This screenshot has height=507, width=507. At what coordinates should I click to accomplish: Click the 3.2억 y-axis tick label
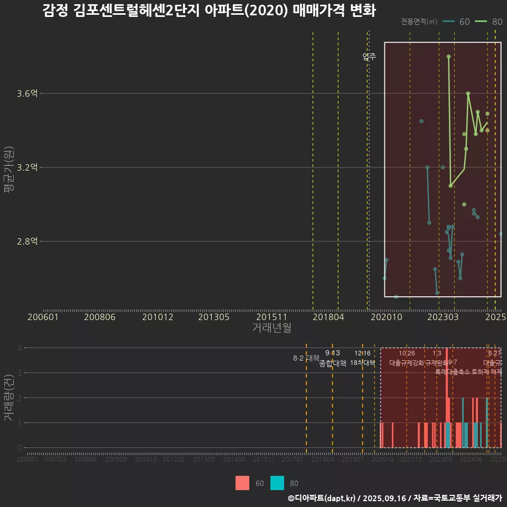pos(27,167)
